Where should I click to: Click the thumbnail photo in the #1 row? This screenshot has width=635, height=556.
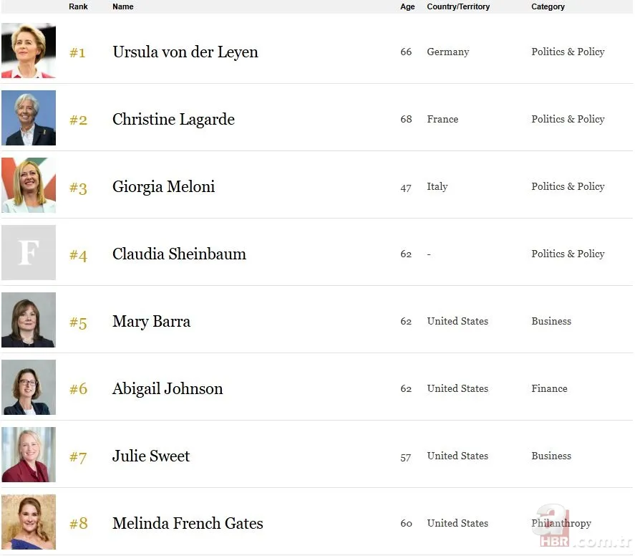pos(29,51)
